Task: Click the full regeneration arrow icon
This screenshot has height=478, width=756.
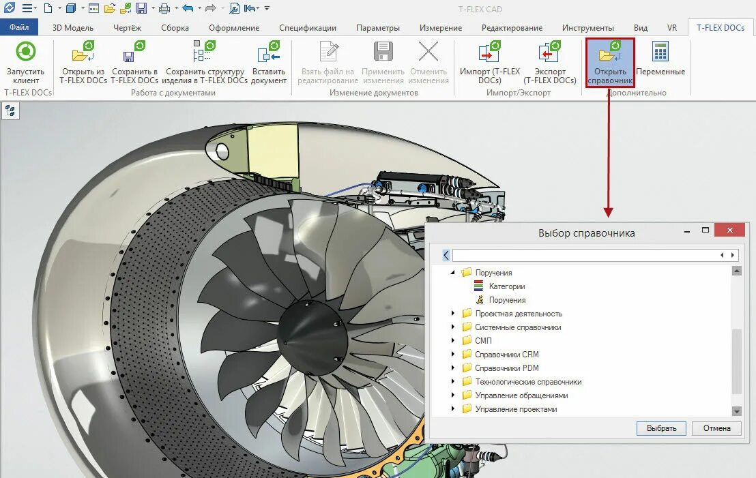Action: pyautogui.click(x=250, y=8)
